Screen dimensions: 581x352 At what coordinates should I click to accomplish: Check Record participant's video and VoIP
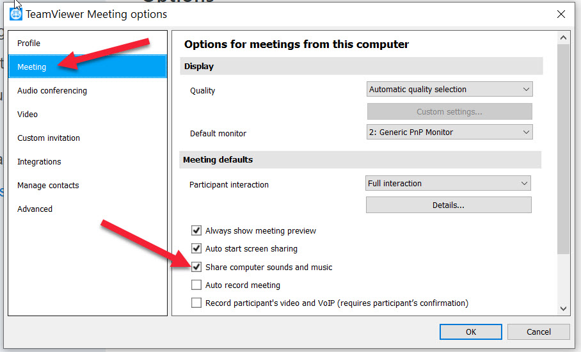[x=196, y=303]
